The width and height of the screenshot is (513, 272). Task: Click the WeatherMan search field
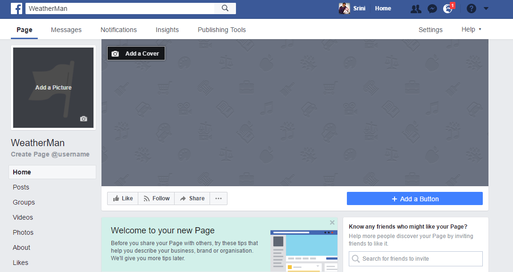(120, 8)
